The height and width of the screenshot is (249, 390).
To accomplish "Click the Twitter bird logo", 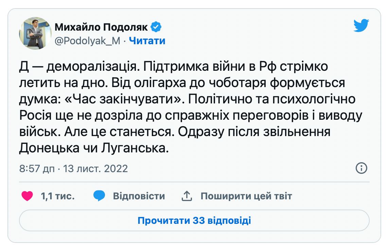I will [x=361, y=26].
